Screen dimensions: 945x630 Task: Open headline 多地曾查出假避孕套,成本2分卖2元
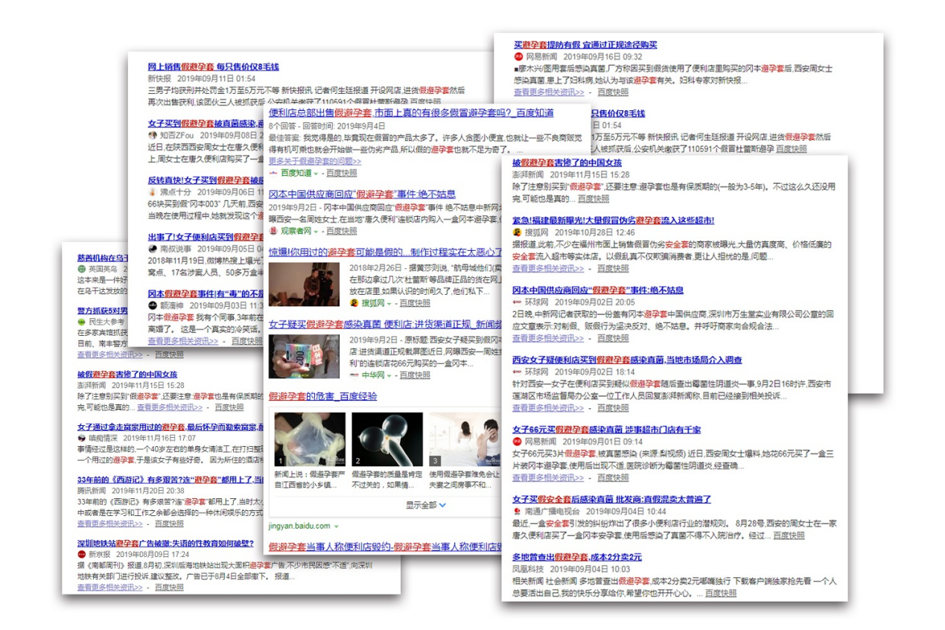(x=576, y=557)
